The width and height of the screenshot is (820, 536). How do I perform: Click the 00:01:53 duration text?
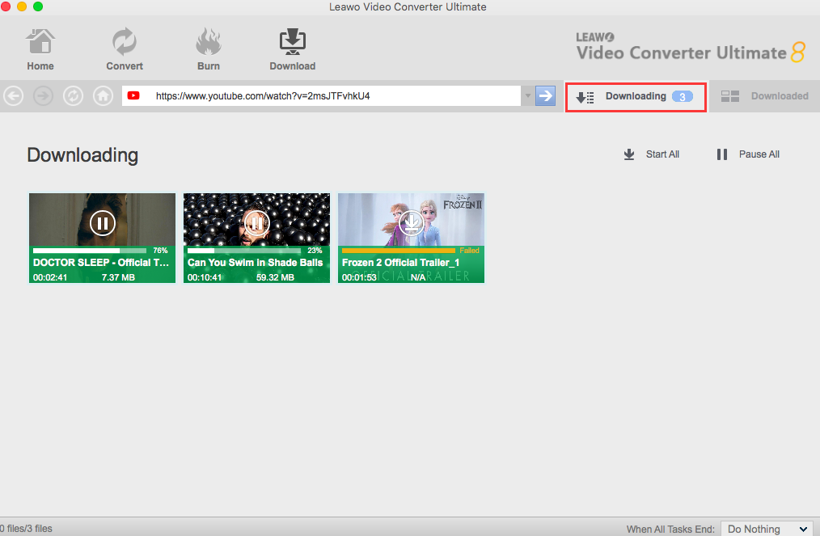(359, 277)
